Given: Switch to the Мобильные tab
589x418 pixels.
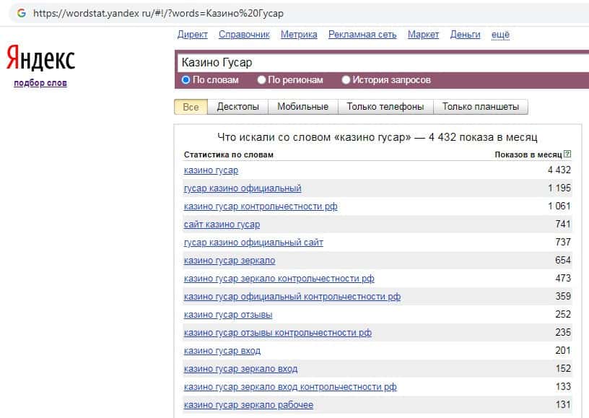Looking at the screenshot, I should click(302, 107).
